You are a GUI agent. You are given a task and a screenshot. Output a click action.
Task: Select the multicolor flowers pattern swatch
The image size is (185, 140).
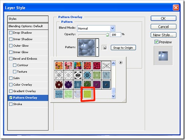(x=78, y=66)
